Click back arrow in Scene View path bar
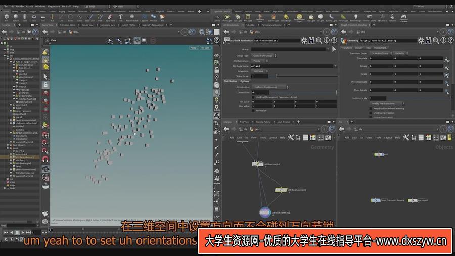Screen dimensions: 455x256 pyautogui.click(x=45, y=32)
